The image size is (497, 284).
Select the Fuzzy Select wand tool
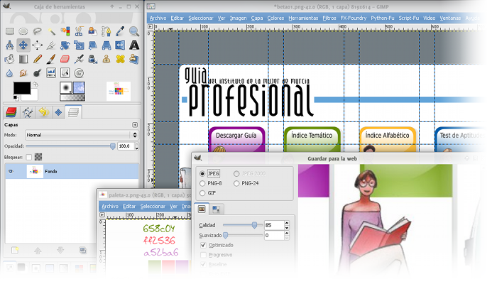pyautogui.click(x=51, y=31)
